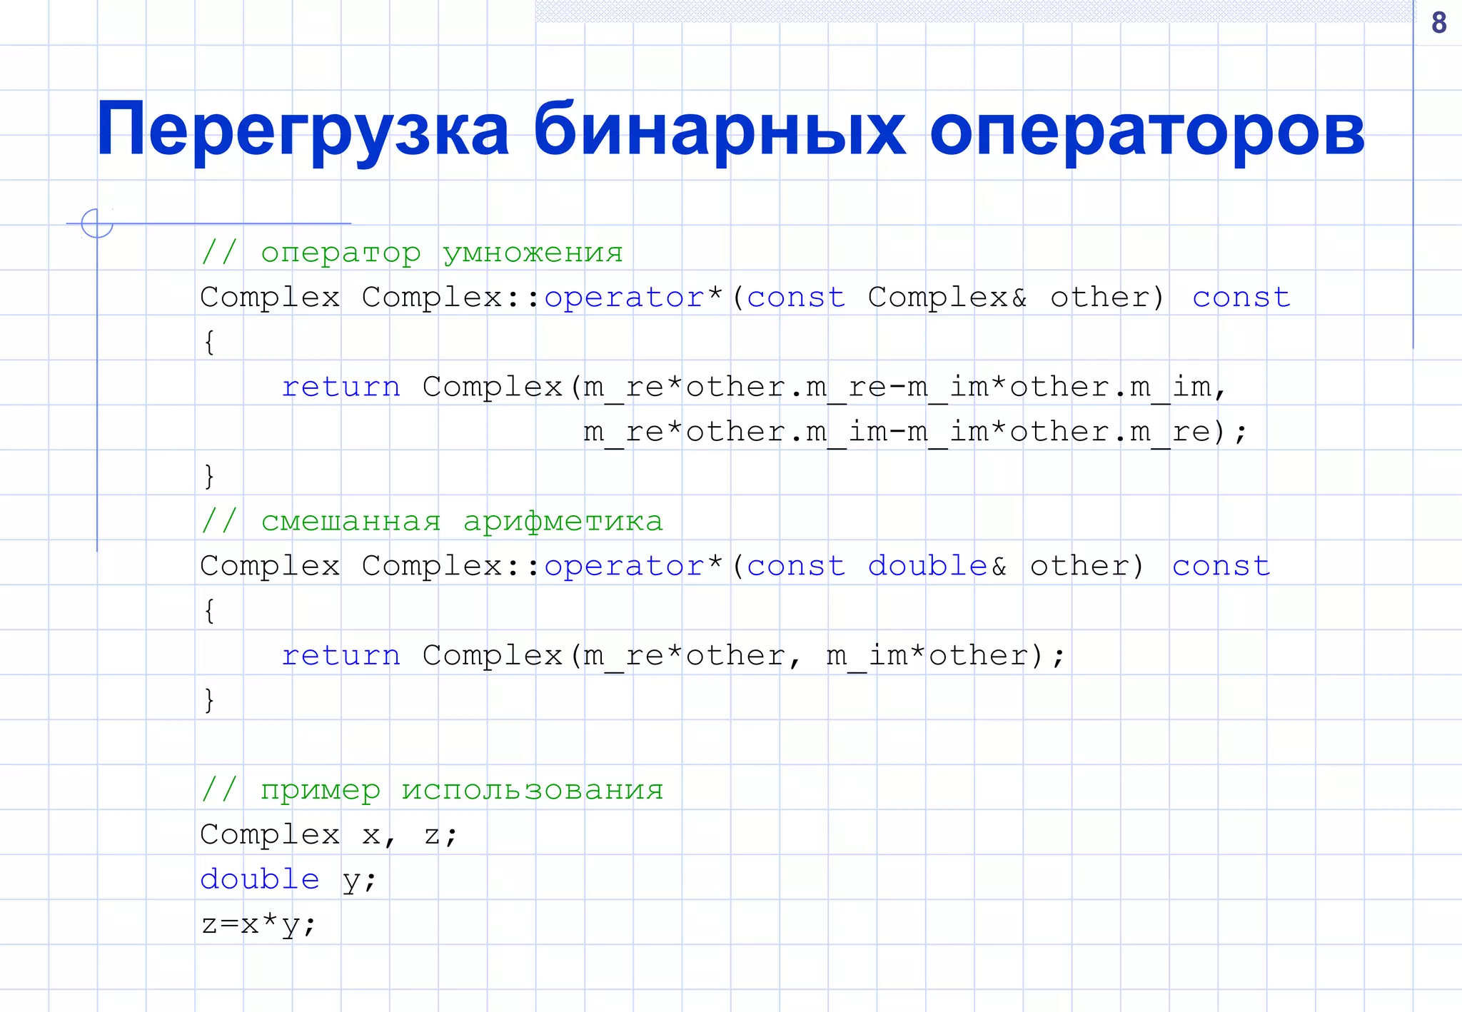Viewport: 1462px width, 1012px height.
Task: Click the slide number 8
Action: point(1438,23)
